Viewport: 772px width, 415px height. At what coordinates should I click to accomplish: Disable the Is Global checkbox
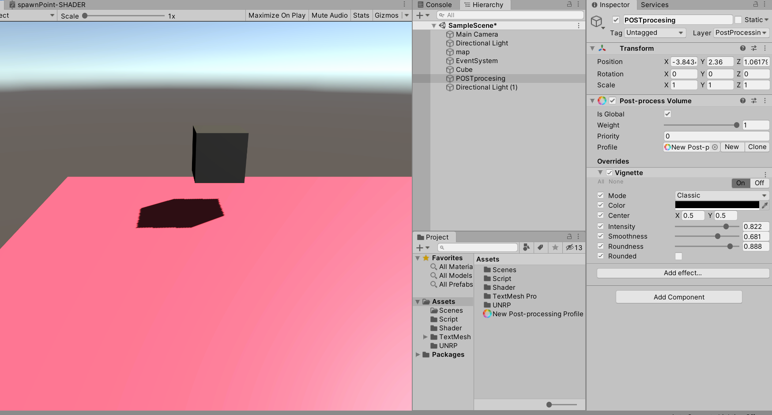(667, 114)
